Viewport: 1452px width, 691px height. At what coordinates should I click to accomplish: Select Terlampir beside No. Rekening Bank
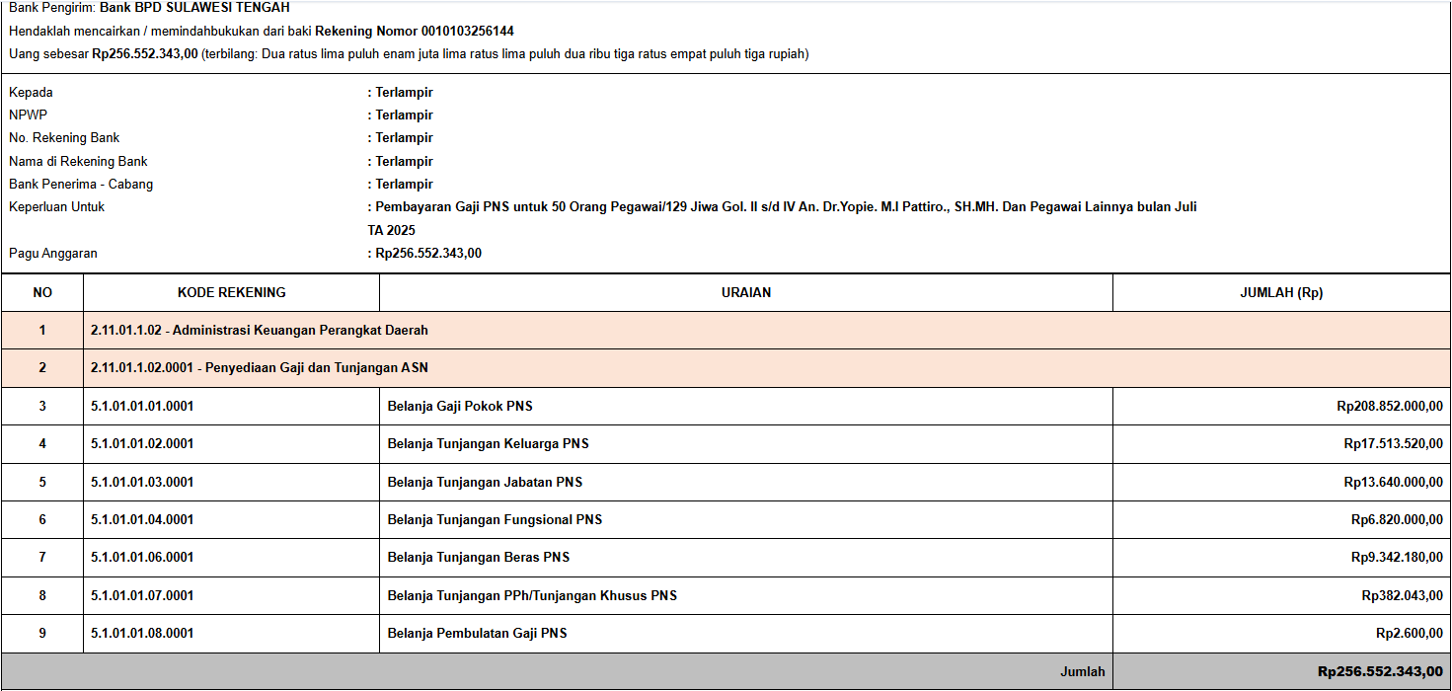pos(405,138)
